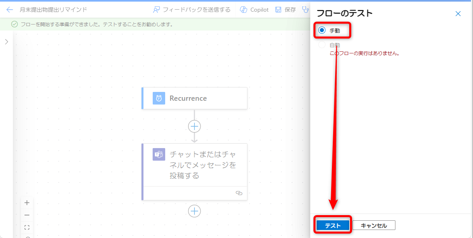473x238 pixels.
Task: Select the 自動 radio option
Action: point(322,45)
